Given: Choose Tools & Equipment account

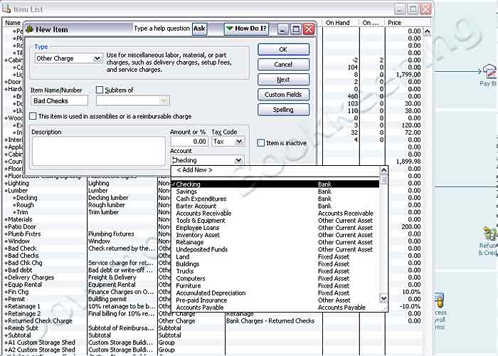Looking at the screenshot, I should pos(275,221).
